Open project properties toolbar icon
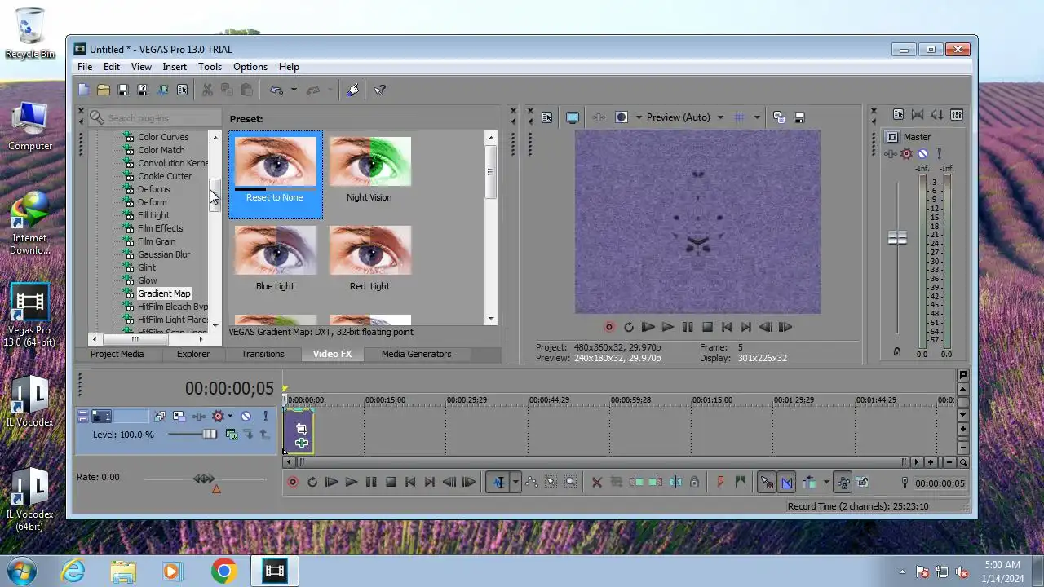1044x587 pixels. click(182, 90)
